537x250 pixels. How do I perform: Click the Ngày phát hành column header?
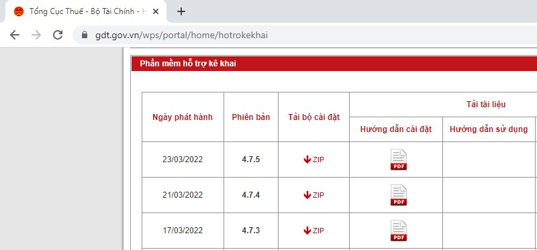183,117
